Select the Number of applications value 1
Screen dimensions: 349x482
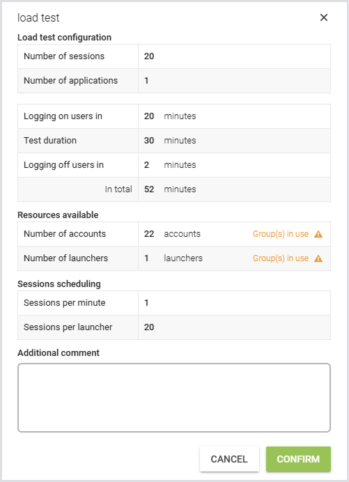pyautogui.click(x=146, y=81)
